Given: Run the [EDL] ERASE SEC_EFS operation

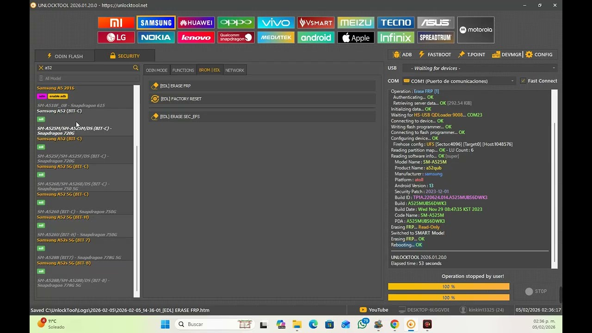Looking at the screenshot, I should point(262,117).
